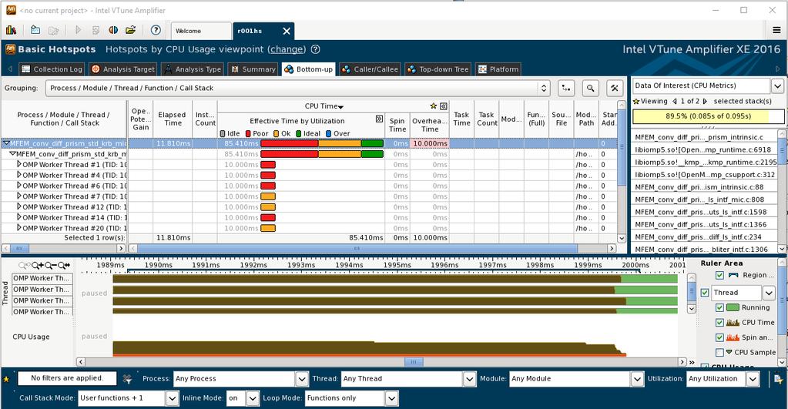
Task: Click the greyed Start analysis play icon
Action: [78, 30]
